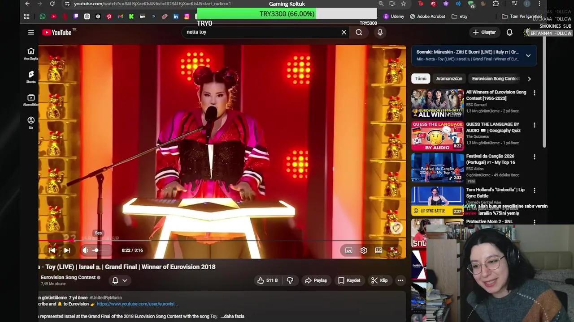574x322 pixels.
Task: Expand the Sonraki mix playlist panel
Action: click(528, 55)
